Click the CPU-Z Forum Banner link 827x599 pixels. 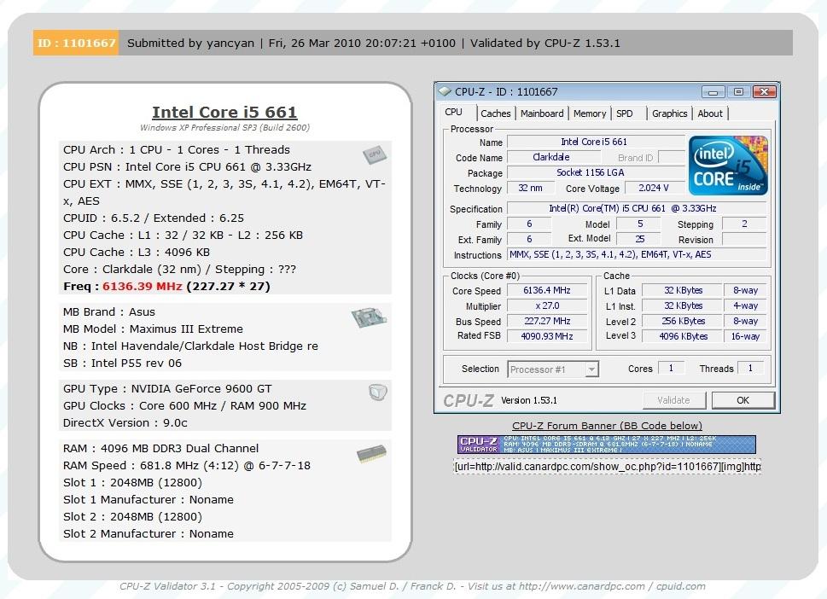(x=607, y=426)
